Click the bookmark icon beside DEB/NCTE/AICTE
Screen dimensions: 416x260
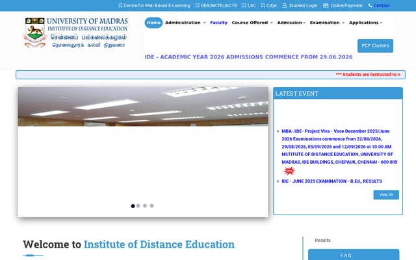(x=198, y=6)
